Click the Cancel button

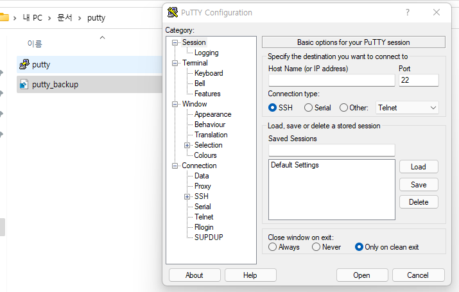418,275
